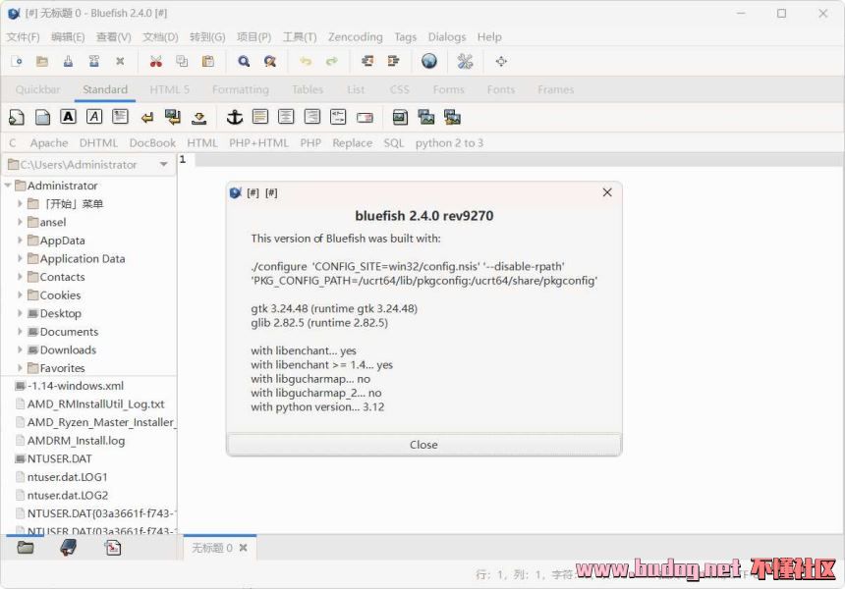Insert email link icon
This screenshot has width=845, height=589.
[x=365, y=118]
